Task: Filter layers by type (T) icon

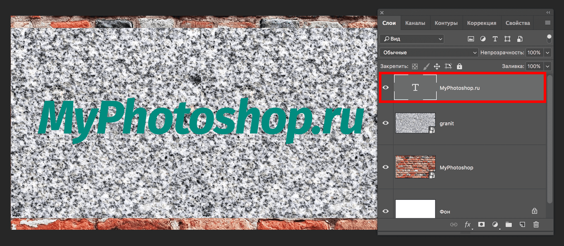Action: [x=495, y=39]
